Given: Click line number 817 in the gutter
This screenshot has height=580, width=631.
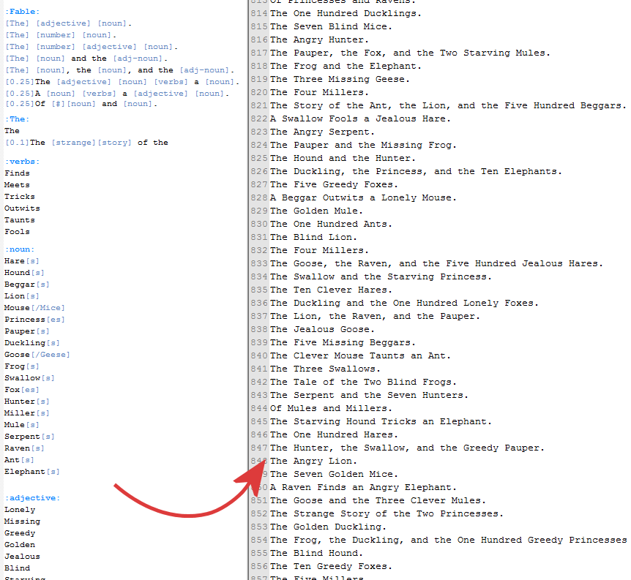Looking at the screenshot, I should 258,53.
